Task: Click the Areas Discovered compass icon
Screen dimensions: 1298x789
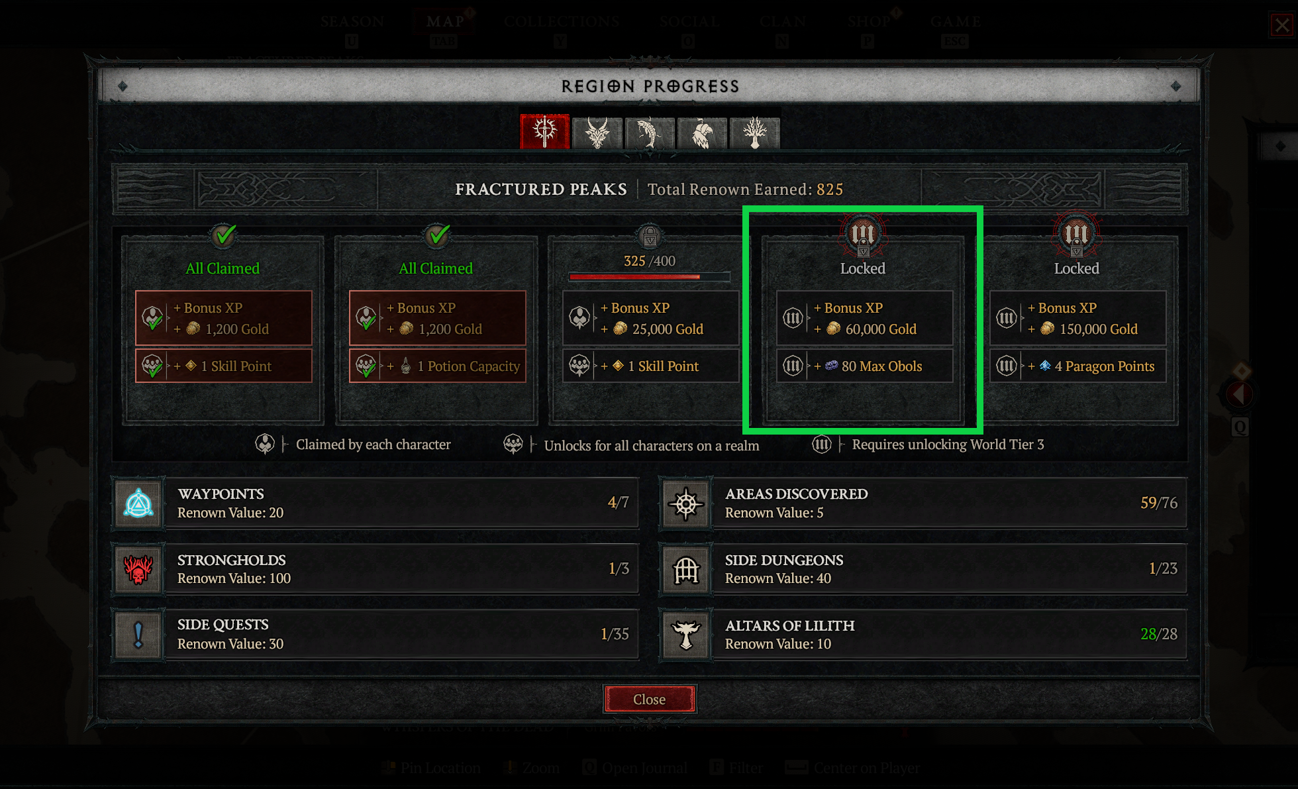Action: (686, 503)
